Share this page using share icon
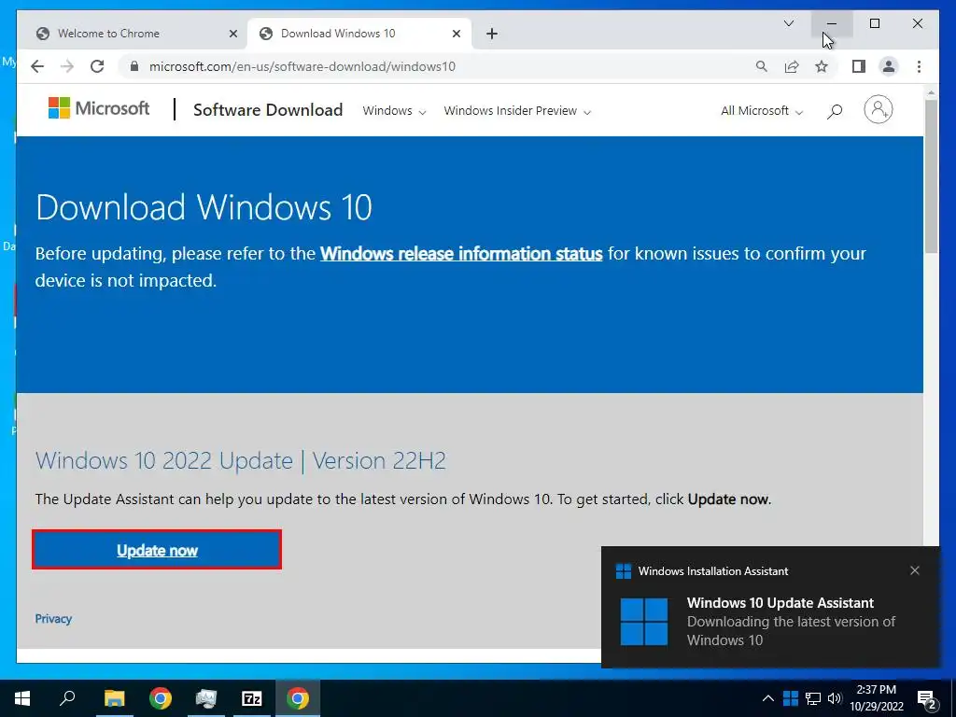This screenshot has width=956, height=717. click(792, 66)
